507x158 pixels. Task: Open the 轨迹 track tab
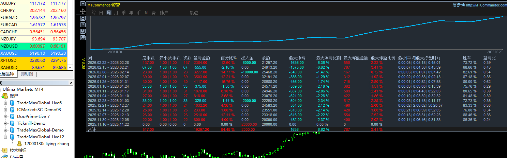click(x=194, y=13)
